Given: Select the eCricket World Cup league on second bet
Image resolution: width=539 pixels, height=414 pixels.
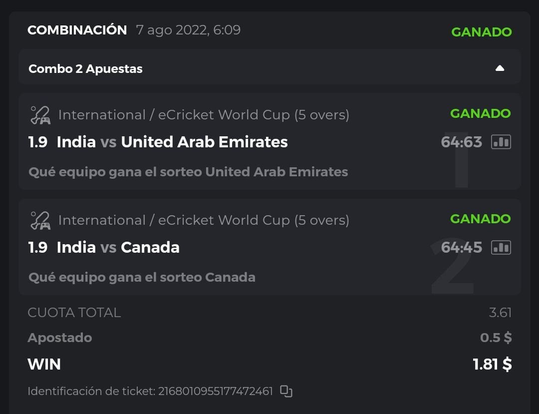Looking at the screenshot, I should pos(204,220).
